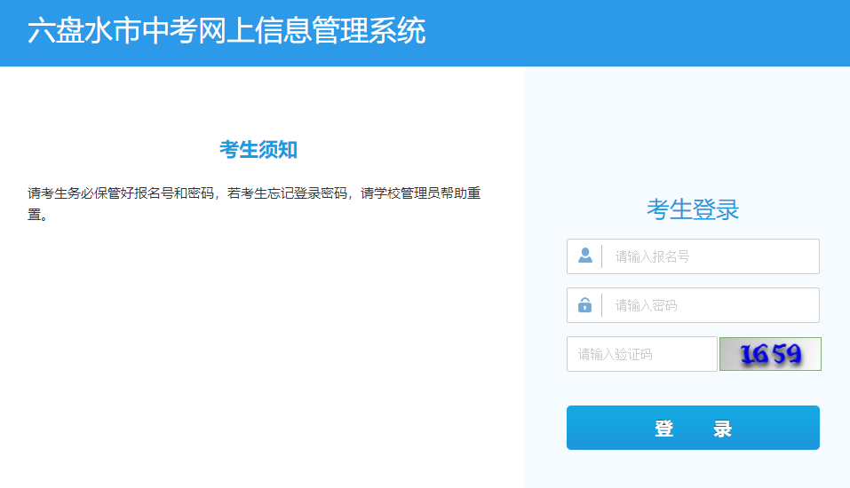
Task: Click the 考生须知 heading
Action: point(258,149)
